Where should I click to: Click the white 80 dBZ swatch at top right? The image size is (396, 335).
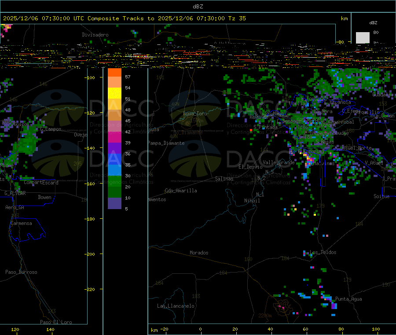click(x=363, y=38)
